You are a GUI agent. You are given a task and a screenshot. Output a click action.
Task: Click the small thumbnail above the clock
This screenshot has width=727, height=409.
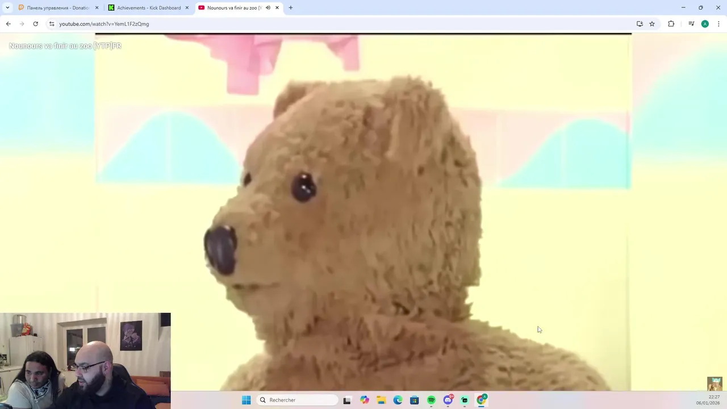click(x=715, y=384)
